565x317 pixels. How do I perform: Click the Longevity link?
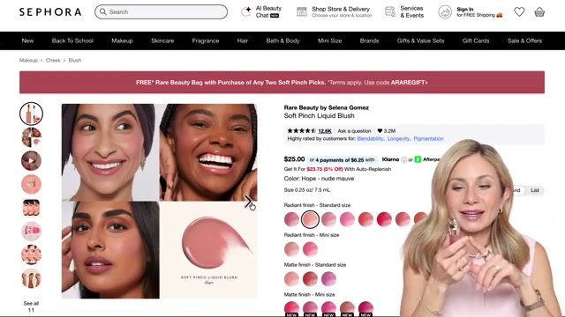tap(398, 139)
